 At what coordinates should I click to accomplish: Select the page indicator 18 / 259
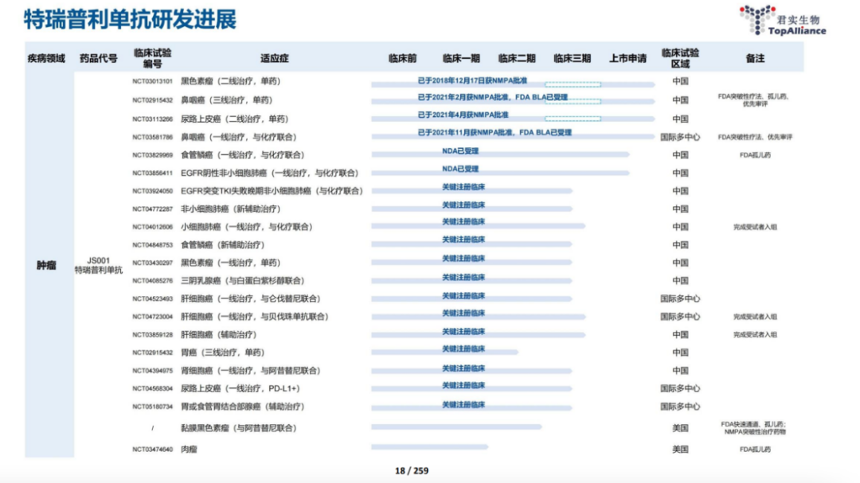412,470
